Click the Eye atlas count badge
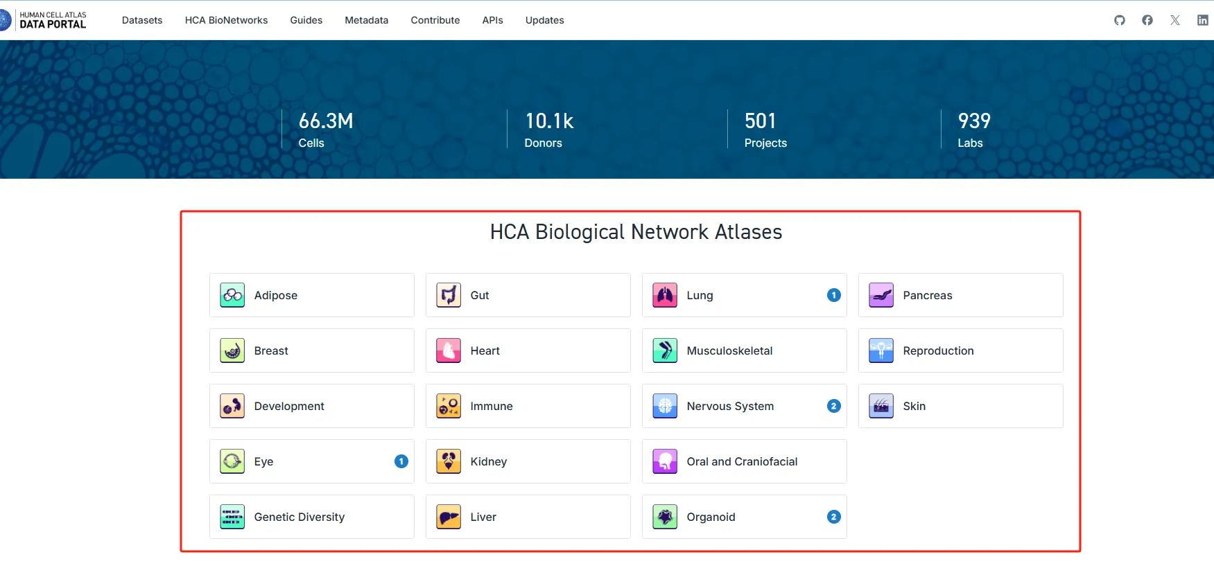Screen dimensions: 1214x568 point(401,461)
